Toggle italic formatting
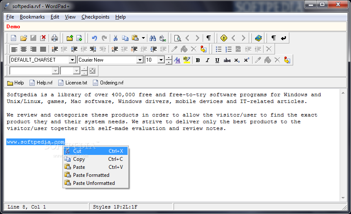 (x=207, y=60)
